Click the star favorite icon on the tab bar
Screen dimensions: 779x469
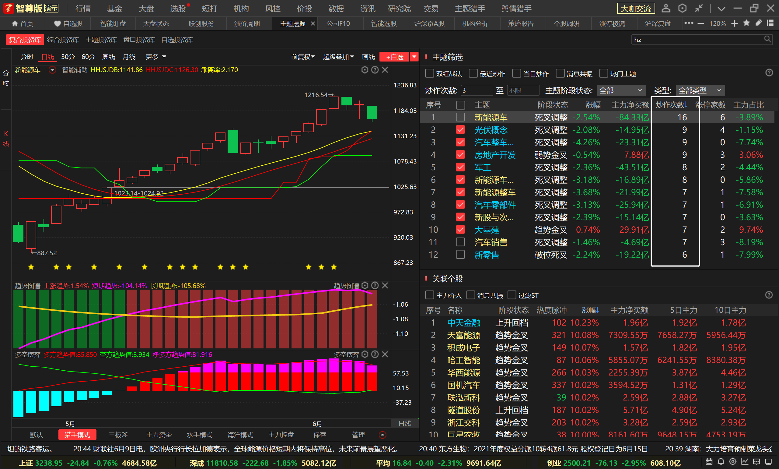pyautogui.click(x=746, y=23)
